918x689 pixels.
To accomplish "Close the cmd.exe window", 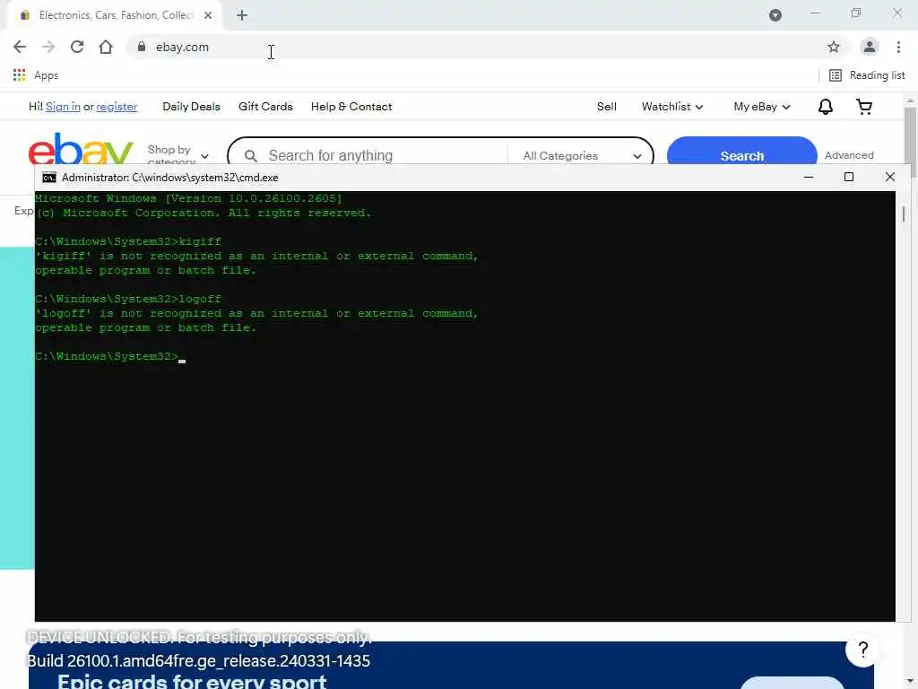I will (889, 177).
